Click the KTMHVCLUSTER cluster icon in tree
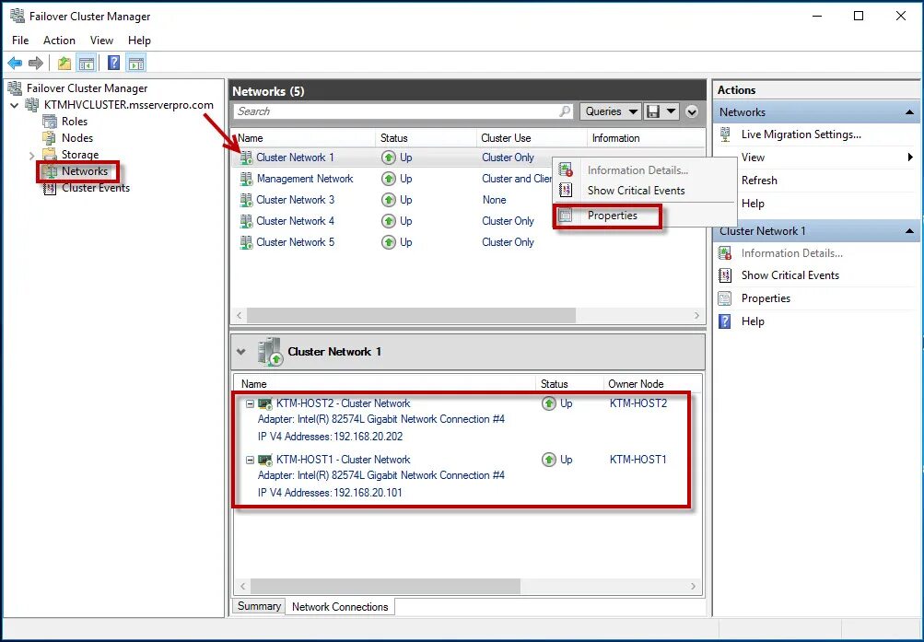The height and width of the screenshot is (642, 924). 32,105
